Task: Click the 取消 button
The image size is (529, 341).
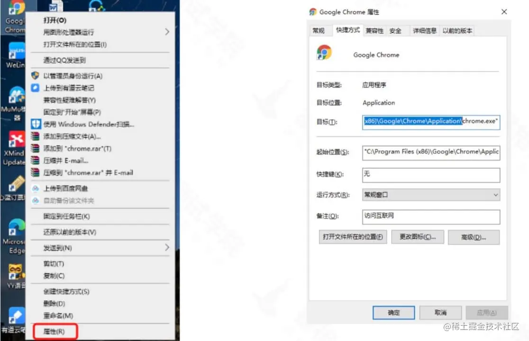Action: (x=441, y=313)
